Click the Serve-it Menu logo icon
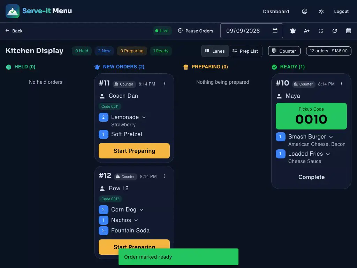 click(13, 11)
